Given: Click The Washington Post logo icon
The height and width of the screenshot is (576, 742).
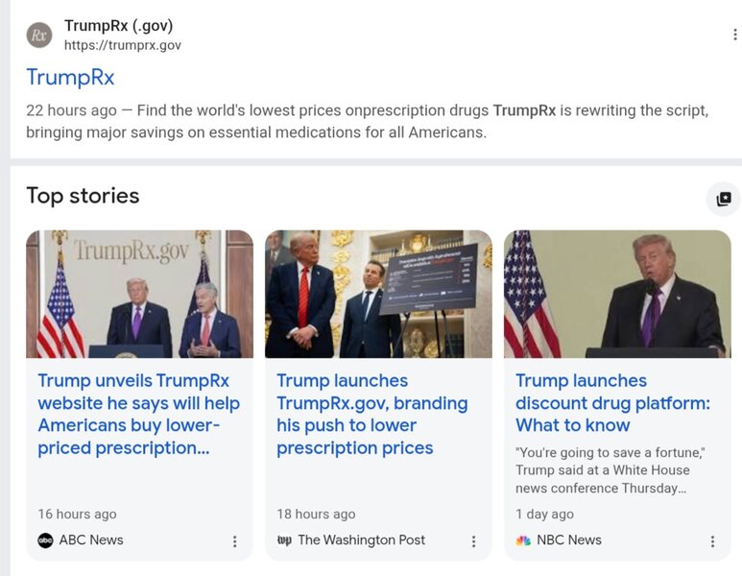Looking at the screenshot, I should [284, 540].
